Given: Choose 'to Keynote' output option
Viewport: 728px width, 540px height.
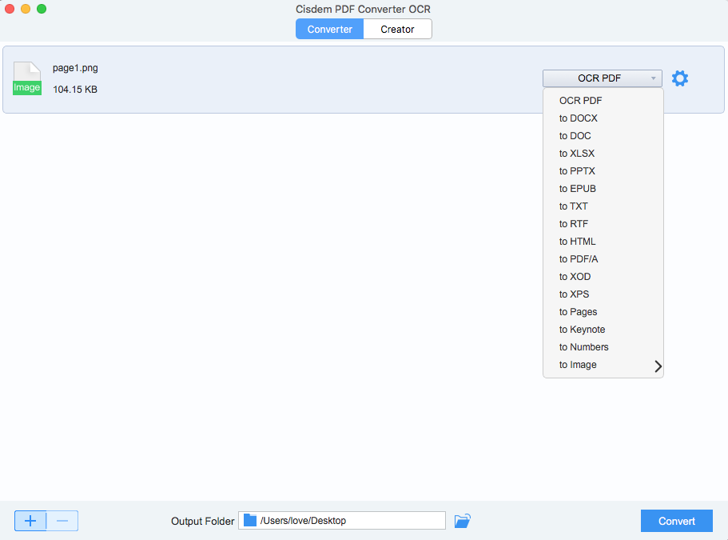Looking at the screenshot, I should tap(583, 330).
